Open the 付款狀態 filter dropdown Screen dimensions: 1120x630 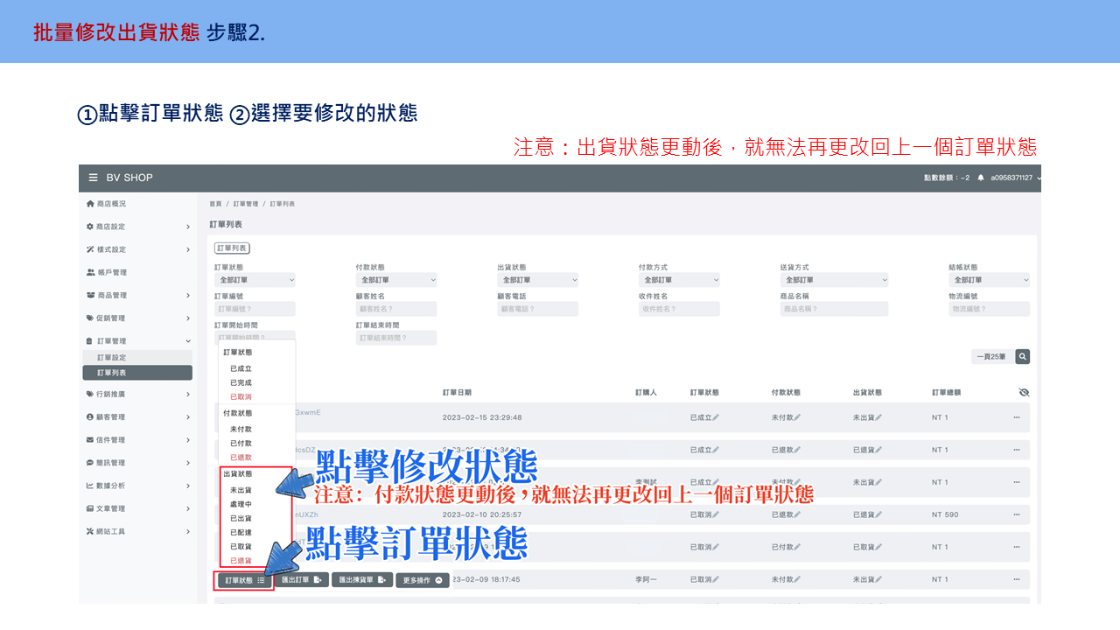[396, 280]
